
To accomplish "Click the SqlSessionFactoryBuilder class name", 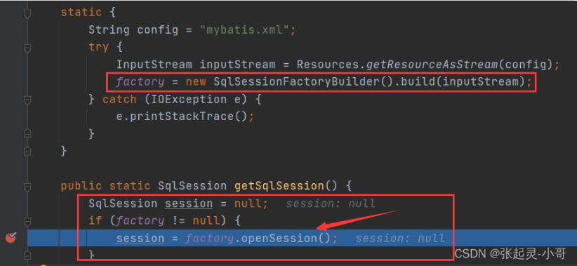I will (296, 81).
